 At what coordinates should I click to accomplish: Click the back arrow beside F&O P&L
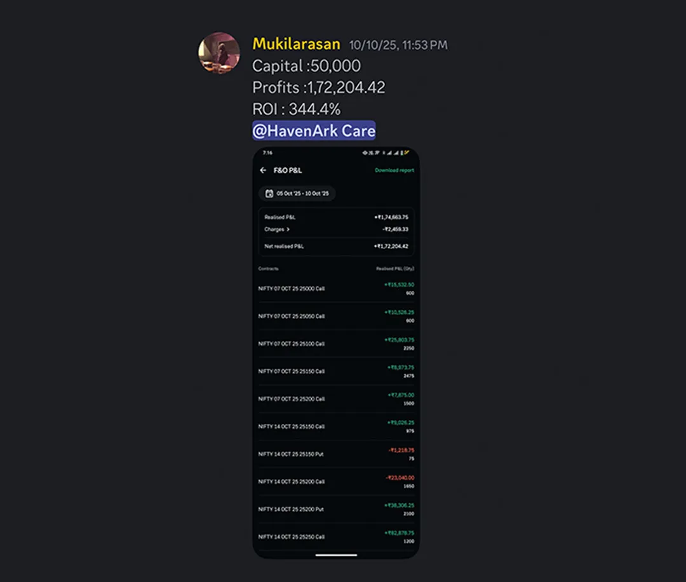[x=263, y=170]
